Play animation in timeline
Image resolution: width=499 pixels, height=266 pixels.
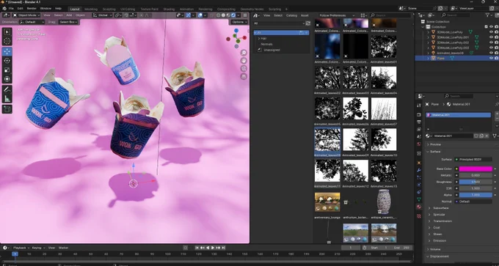click(213, 248)
